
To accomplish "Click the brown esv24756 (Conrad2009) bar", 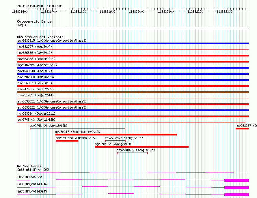I will pos(133,92).
